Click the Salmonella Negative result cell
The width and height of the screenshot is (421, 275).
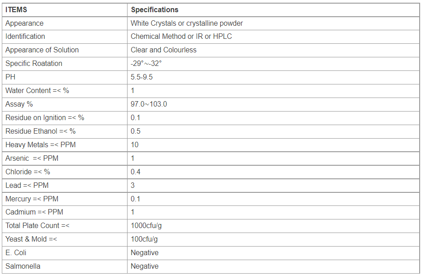pyautogui.click(x=273, y=266)
